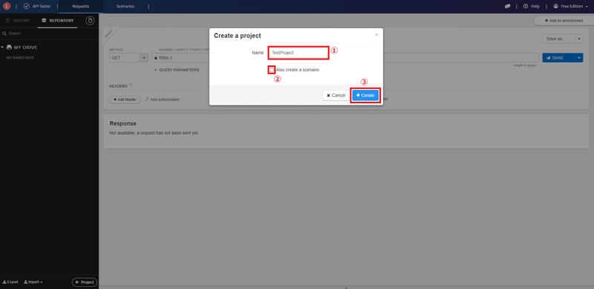Viewport: 594px width, 289px height.
Task: Click the Add header button
Action: [x=125, y=100]
